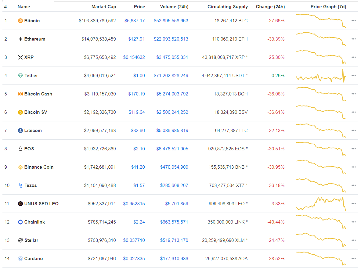Open the Bitcoin Cash name link
The width and height of the screenshot is (361, 269).
38,94
